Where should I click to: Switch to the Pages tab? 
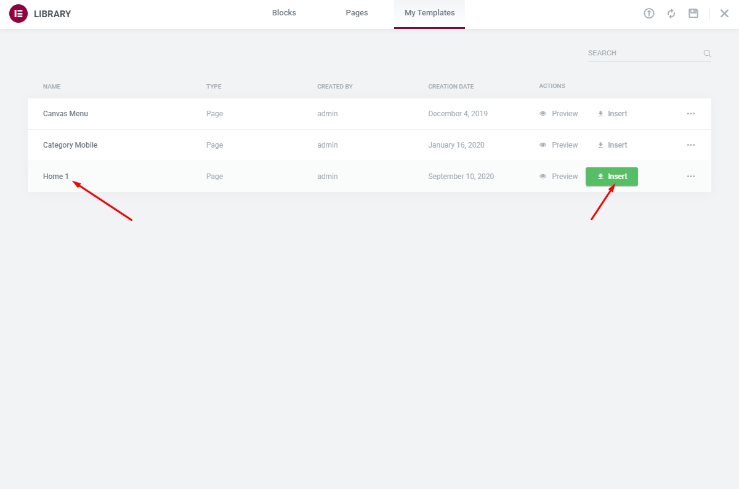coord(357,13)
